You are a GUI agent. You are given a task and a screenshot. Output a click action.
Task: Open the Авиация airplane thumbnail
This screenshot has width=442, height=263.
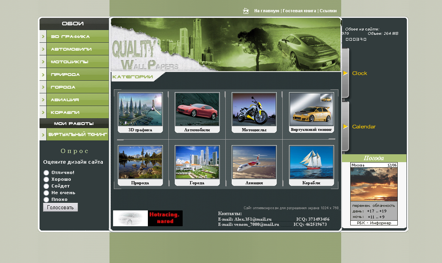click(x=254, y=162)
